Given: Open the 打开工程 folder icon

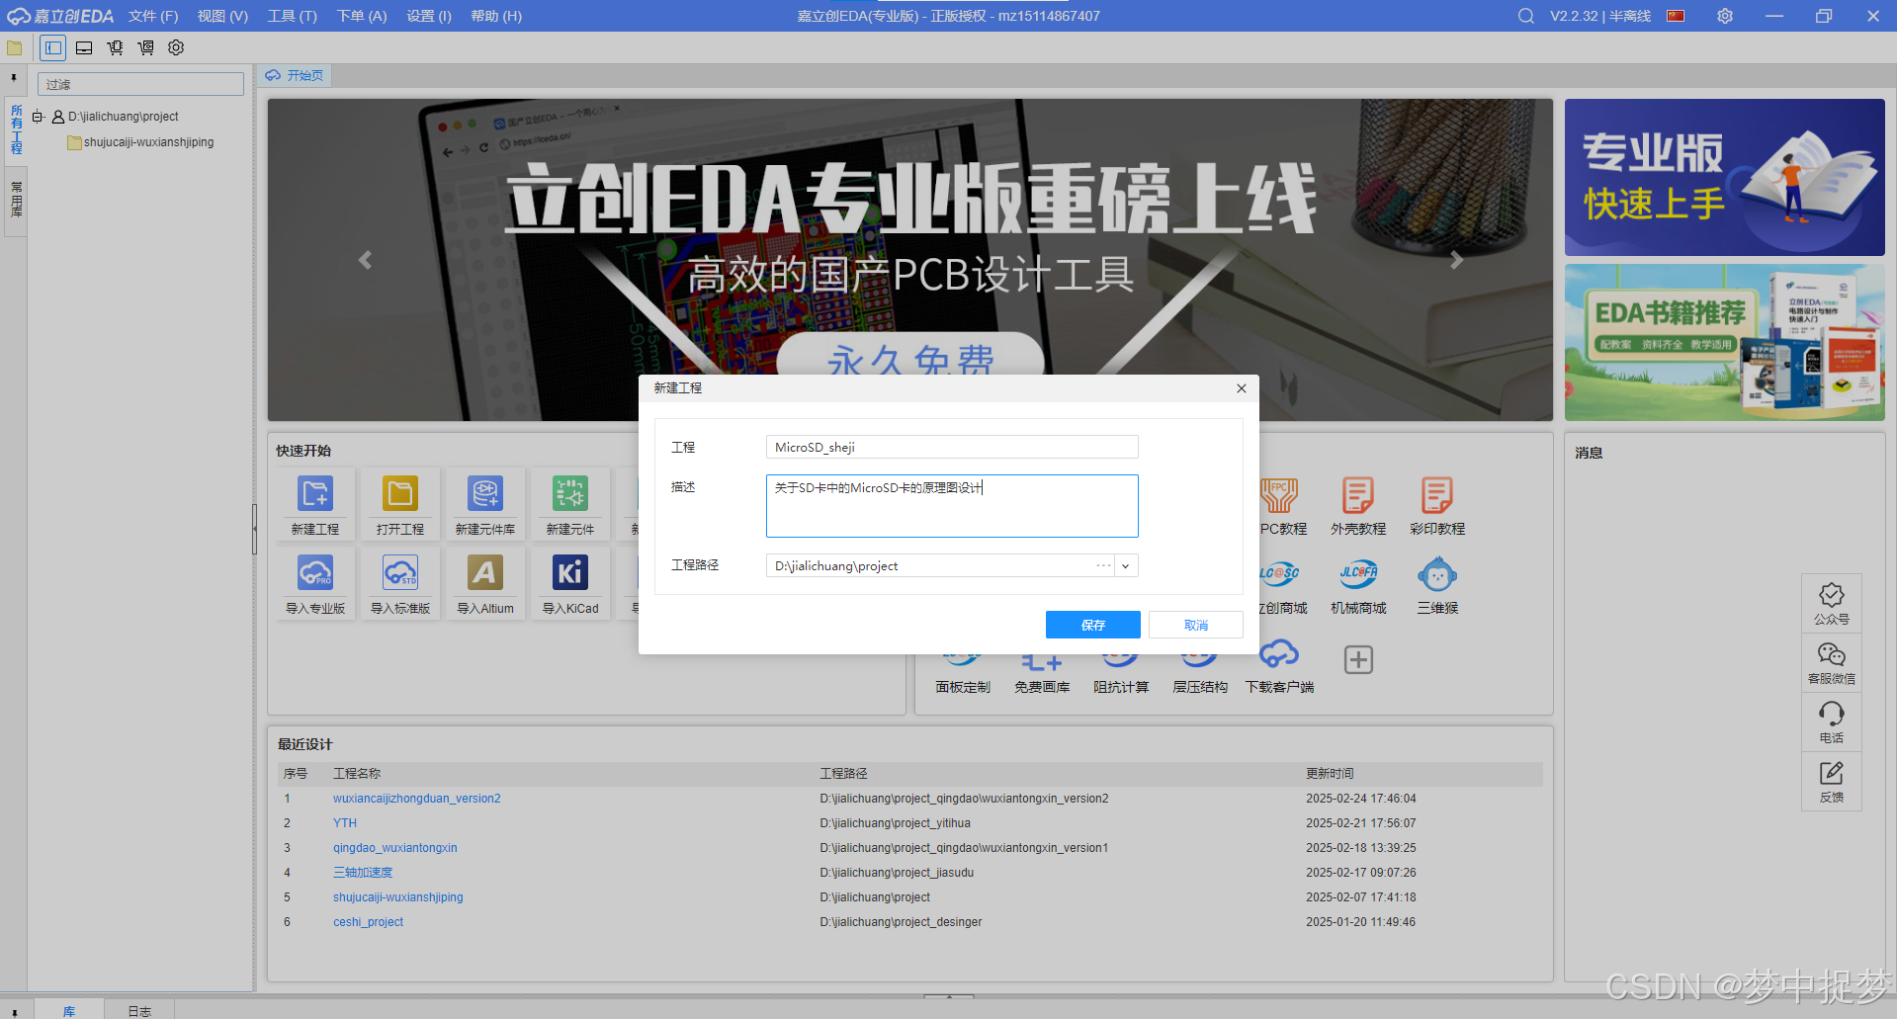Looking at the screenshot, I should tap(400, 493).
